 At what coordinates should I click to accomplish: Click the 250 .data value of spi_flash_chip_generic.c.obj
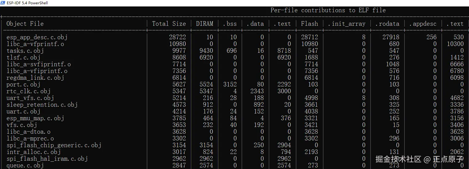(x=259, y=145)
